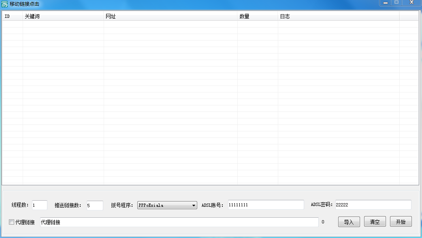Click the 清空 button
Screen dimensions: 422x238
375,222
